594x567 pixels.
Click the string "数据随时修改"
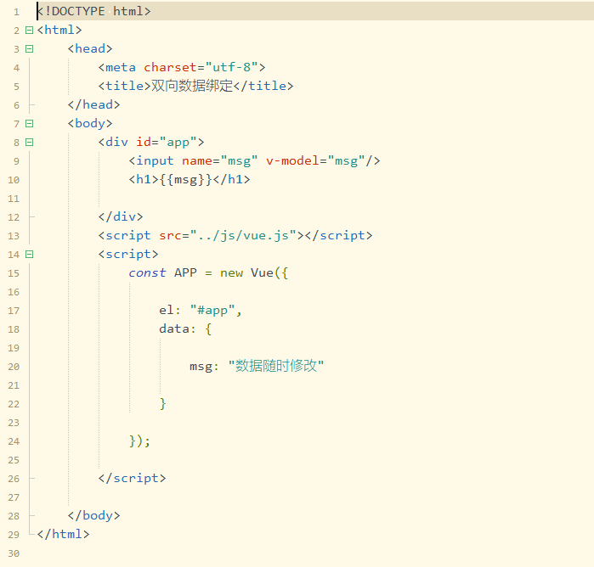tap(276, 366)
